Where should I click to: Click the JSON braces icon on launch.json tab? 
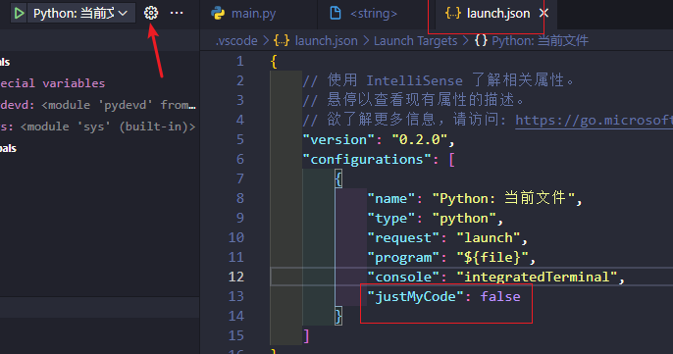coord(453,14)
